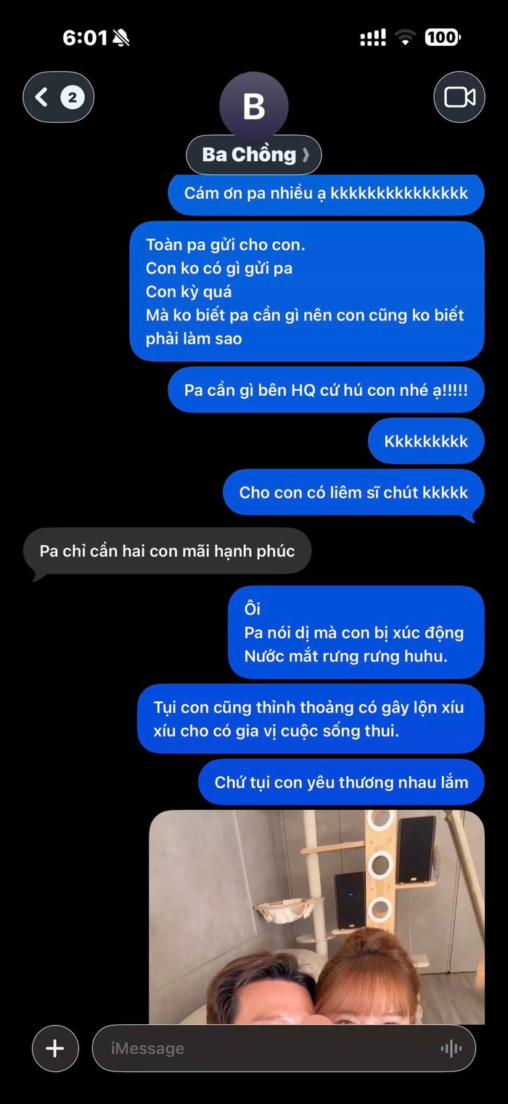Screen dimensions: 508x1104
Task: Tap the contact avatar with letter B
Action: tap(254, 106)
